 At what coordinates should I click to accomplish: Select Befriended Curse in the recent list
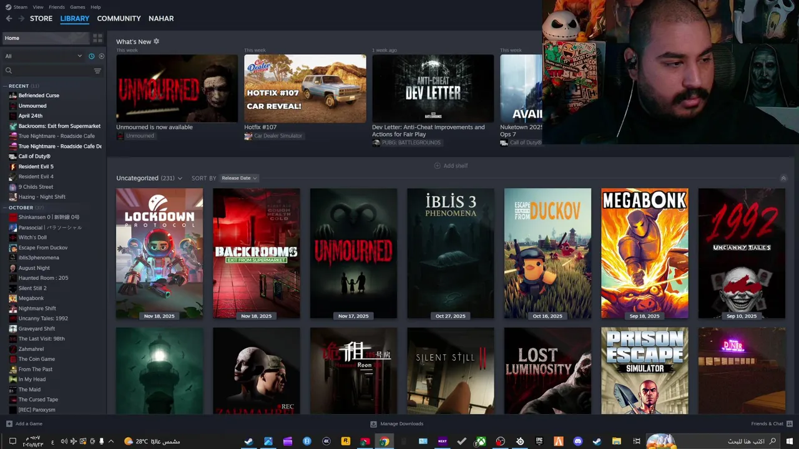(39, 95)
